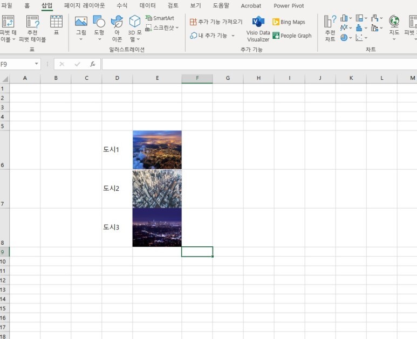The height and width of the screenshot is (339, 417).
Task: Select the 도시2 aerial city image
Action: point(157,189)
